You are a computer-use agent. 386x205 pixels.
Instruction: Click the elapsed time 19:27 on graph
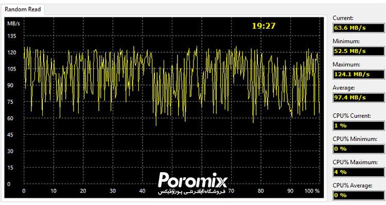click(x=264, y=26)
